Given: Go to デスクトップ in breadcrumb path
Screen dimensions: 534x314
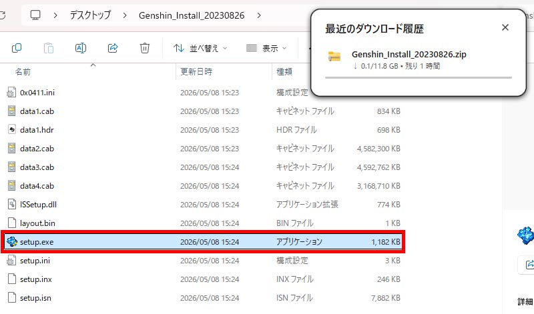Looking at the screenshot, I should coord(90,15).
